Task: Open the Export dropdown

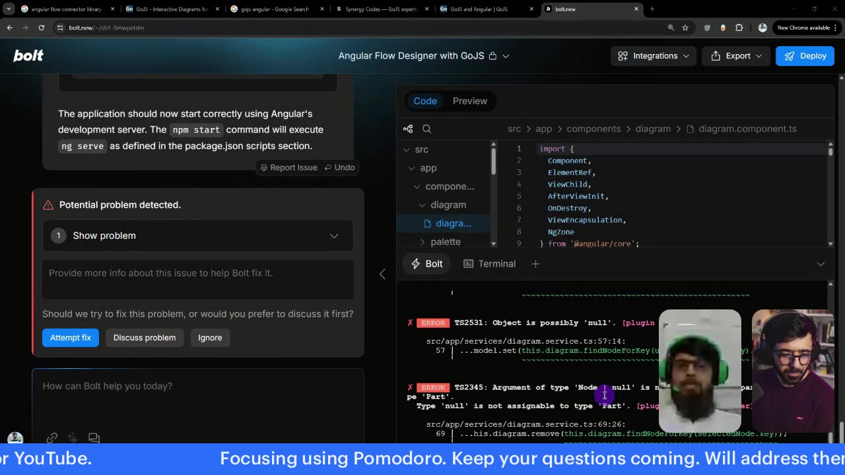Action: (x=736, y=56)
